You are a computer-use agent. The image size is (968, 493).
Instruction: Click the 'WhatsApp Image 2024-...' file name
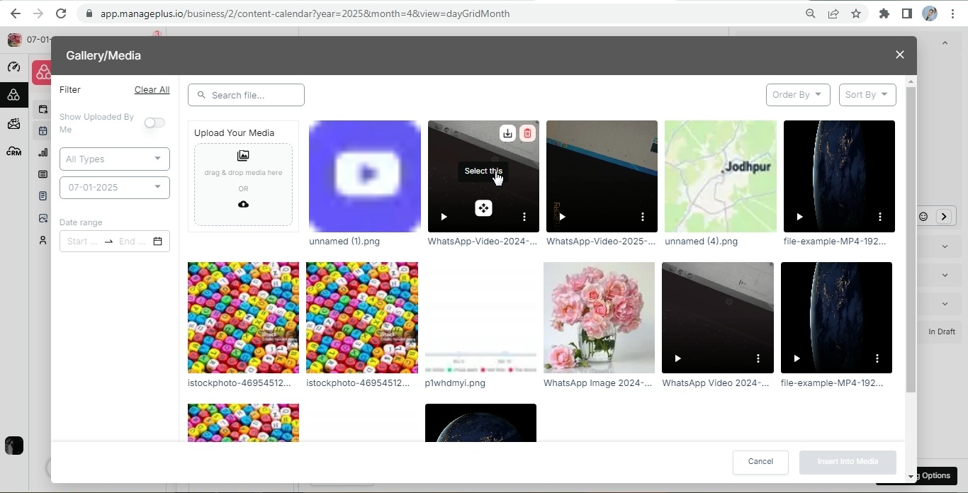[x=597, y=382]
